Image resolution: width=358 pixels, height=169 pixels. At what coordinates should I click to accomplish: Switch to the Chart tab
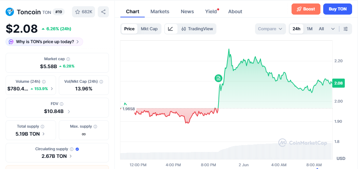click(133, 11)
